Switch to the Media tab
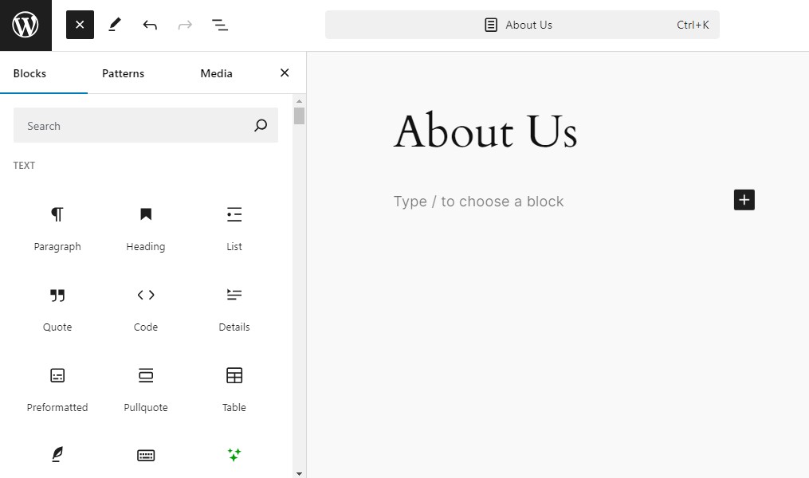Image resolution: width=809 pixels, height=478 pixels. [216, 73]
